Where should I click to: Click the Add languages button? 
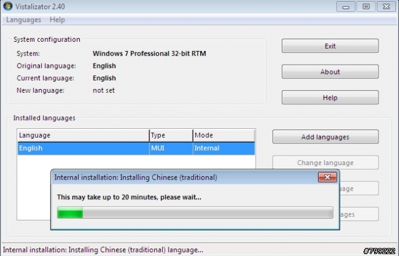coord(325,137)
